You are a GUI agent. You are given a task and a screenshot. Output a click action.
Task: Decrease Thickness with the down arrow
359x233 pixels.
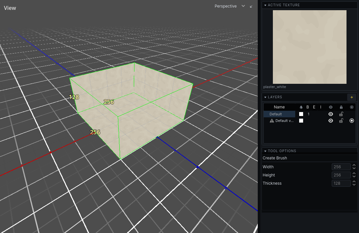click(354, 185)
